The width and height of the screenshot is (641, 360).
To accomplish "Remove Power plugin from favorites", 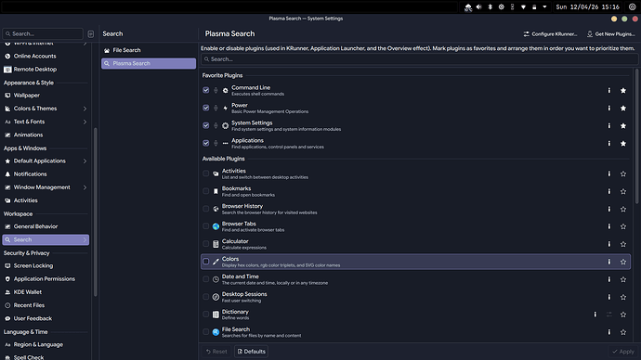I will click(x=623, y=108).
